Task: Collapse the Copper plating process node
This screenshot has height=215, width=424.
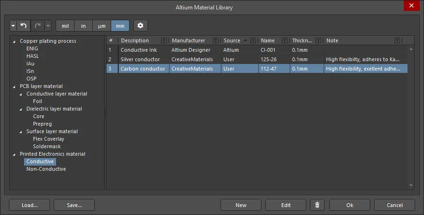Action: 14,41
